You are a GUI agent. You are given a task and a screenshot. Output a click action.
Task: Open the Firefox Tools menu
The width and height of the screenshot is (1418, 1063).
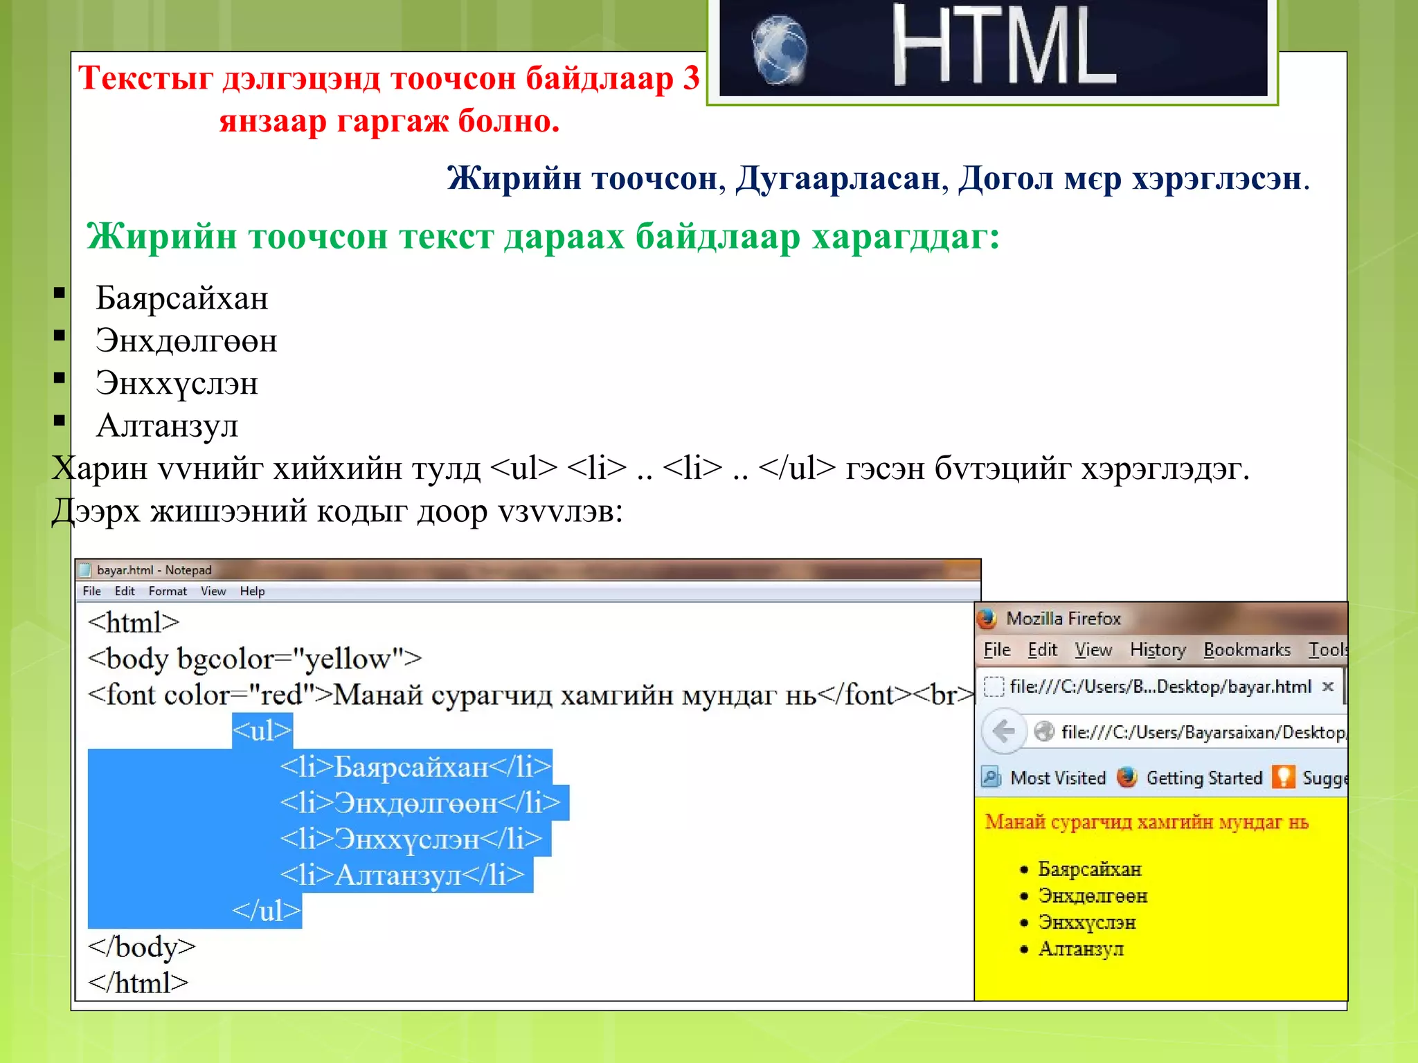pos(1327,650)
